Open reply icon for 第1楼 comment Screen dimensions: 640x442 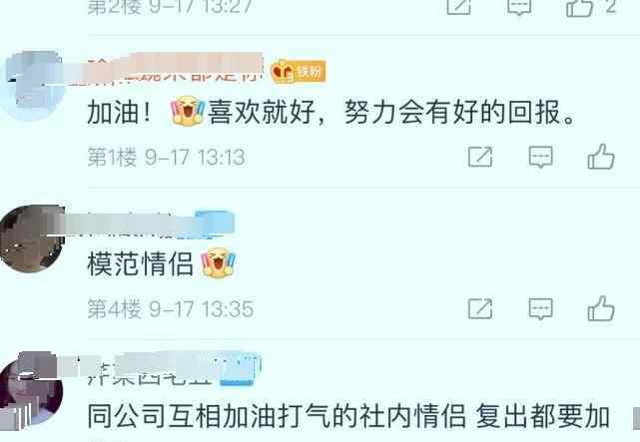pos(541,157)
